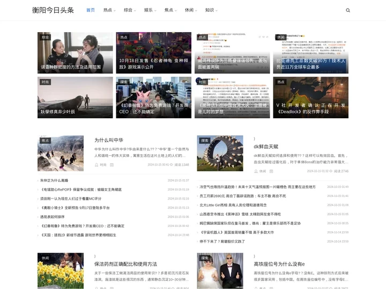Open the 热点 navigation menu
The image size is (386, 289).
(x=109, y=10)
